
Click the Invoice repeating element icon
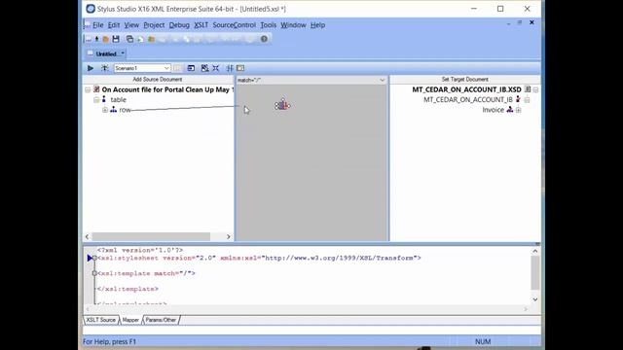510,110
